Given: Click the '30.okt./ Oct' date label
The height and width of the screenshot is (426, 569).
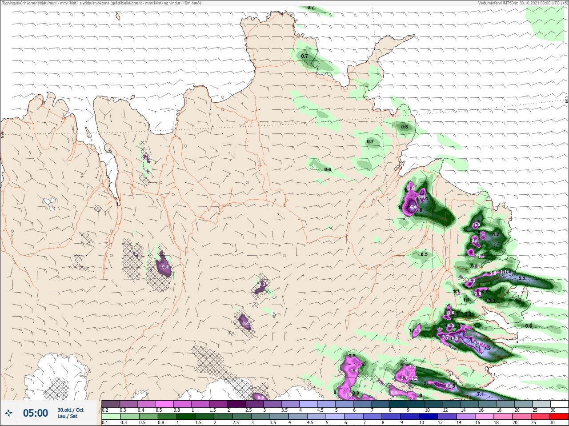Looking at the screenshot, I should pyautogui.click(x=70, y=410).
